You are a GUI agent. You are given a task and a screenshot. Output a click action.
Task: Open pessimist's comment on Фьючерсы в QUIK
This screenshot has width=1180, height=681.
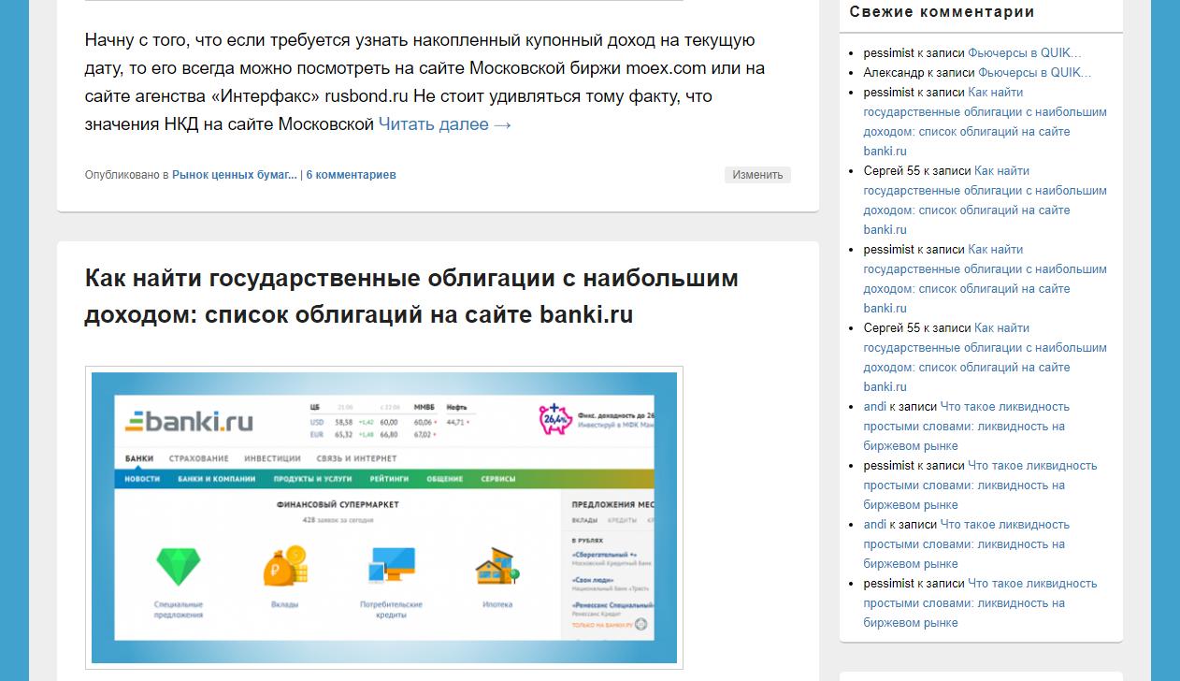(x=1024, y=52)
